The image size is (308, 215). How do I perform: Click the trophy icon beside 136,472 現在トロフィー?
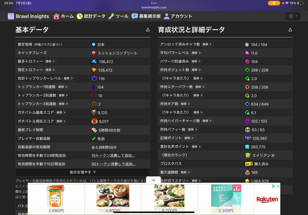[x=94, y=70]
